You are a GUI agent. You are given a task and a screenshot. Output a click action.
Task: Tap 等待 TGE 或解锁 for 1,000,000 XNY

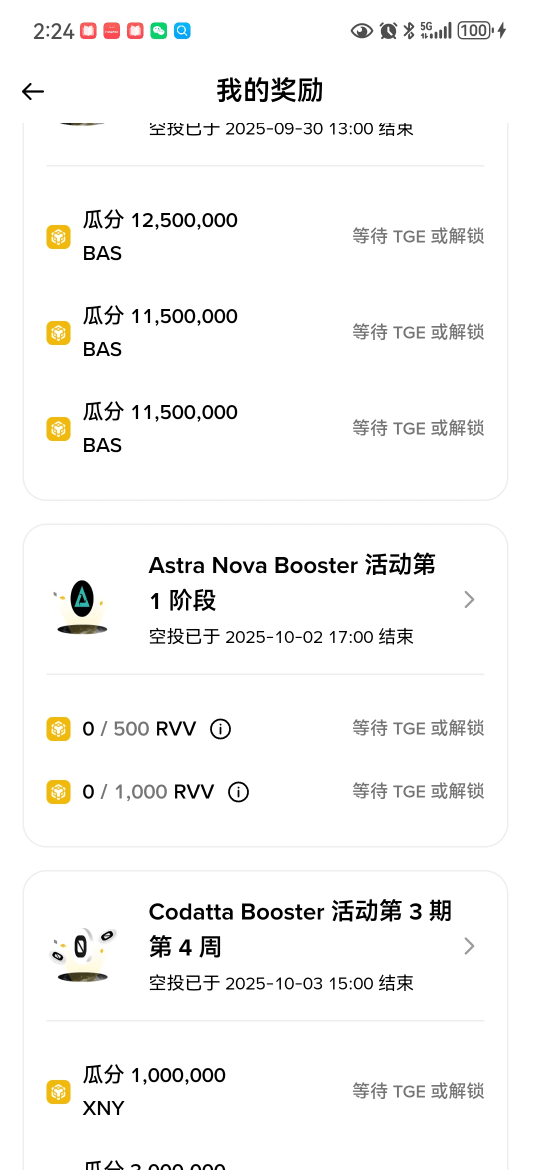click(418, 1091)
